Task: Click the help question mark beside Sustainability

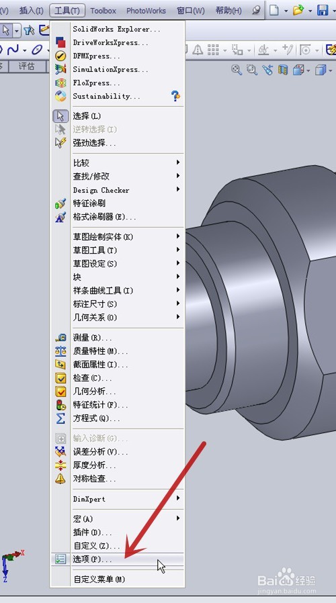Action: tap(175, 96)
